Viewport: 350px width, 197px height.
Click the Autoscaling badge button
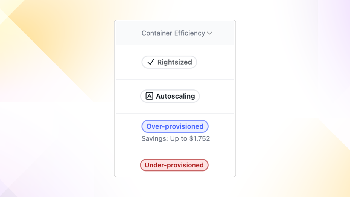click(x=170, y=96)
